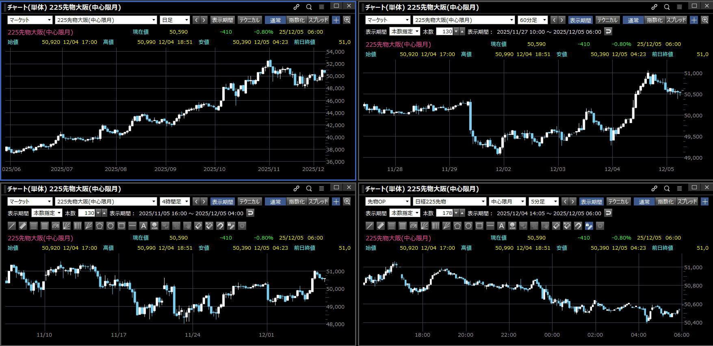Select the trend line drawing tool in bottom-left chart
The height and width of the screenshot is (346, 713).
pyautogui.click(x=12, y=226)
